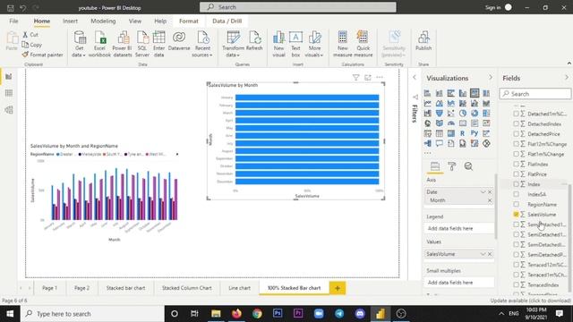Open the Line chart page tab
This screenshot has width=573, height=322.
click(239, 288)
